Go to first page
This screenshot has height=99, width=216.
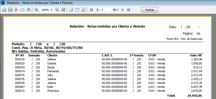[x=91, y=10]
